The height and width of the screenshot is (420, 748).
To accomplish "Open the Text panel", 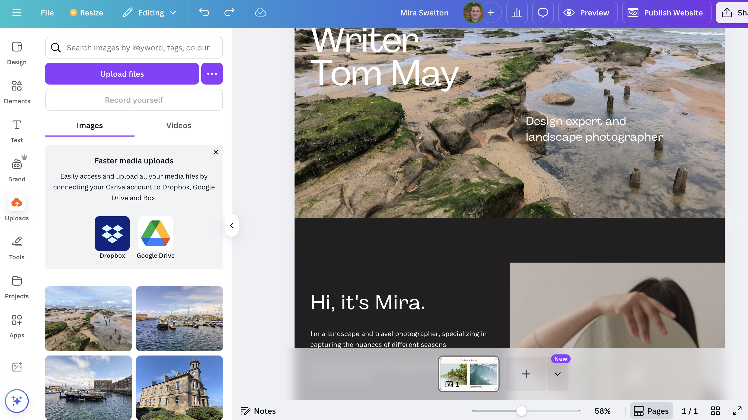I will click(17, 131).
